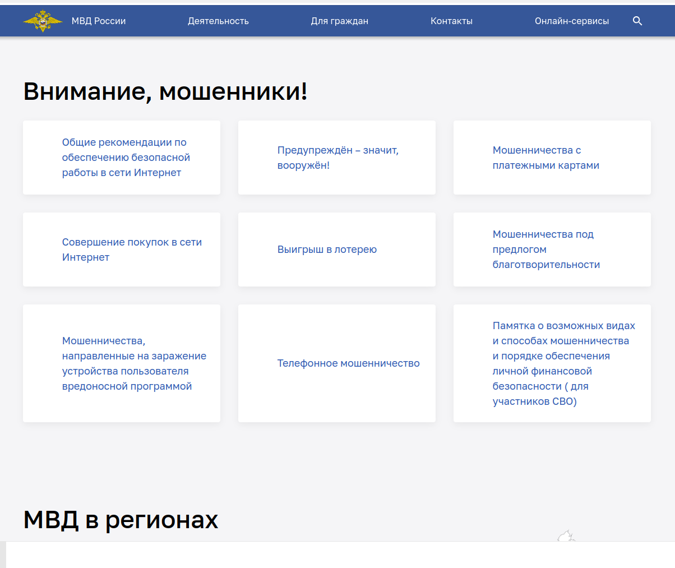675x568 pixels.
Task: Expand the Деятельность navigation menu
Action: [218, 21]
